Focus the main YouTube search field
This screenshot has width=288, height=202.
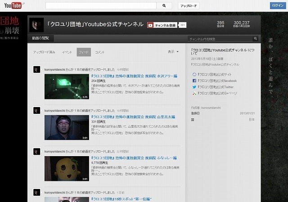point(101,6)
